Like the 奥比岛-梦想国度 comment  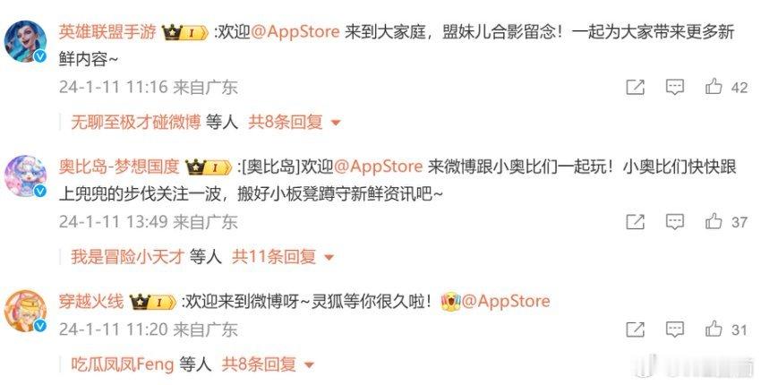click(x=714, y=221)
